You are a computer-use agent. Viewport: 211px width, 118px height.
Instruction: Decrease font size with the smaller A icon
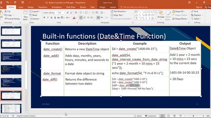pos(71,12)
